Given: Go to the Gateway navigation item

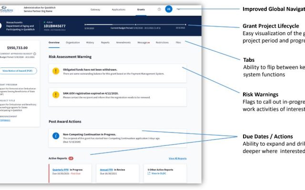Looking at the screenshot, I should (x=95, y=9).
